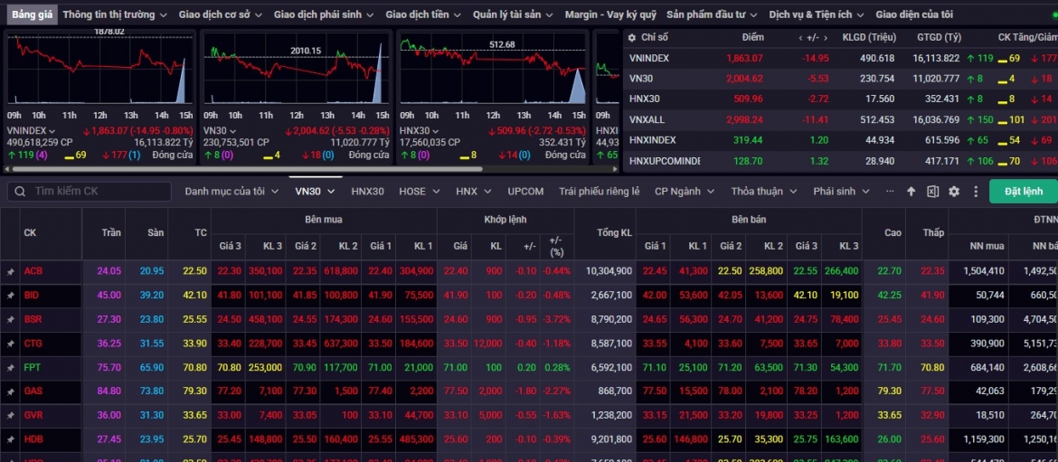Click the search magnifier icon
This screenshot has width=1058, height=462.
click(20, 192)
